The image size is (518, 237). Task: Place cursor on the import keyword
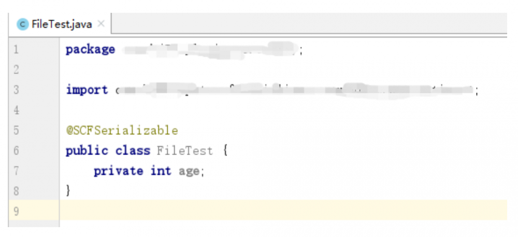pos(87,90)
